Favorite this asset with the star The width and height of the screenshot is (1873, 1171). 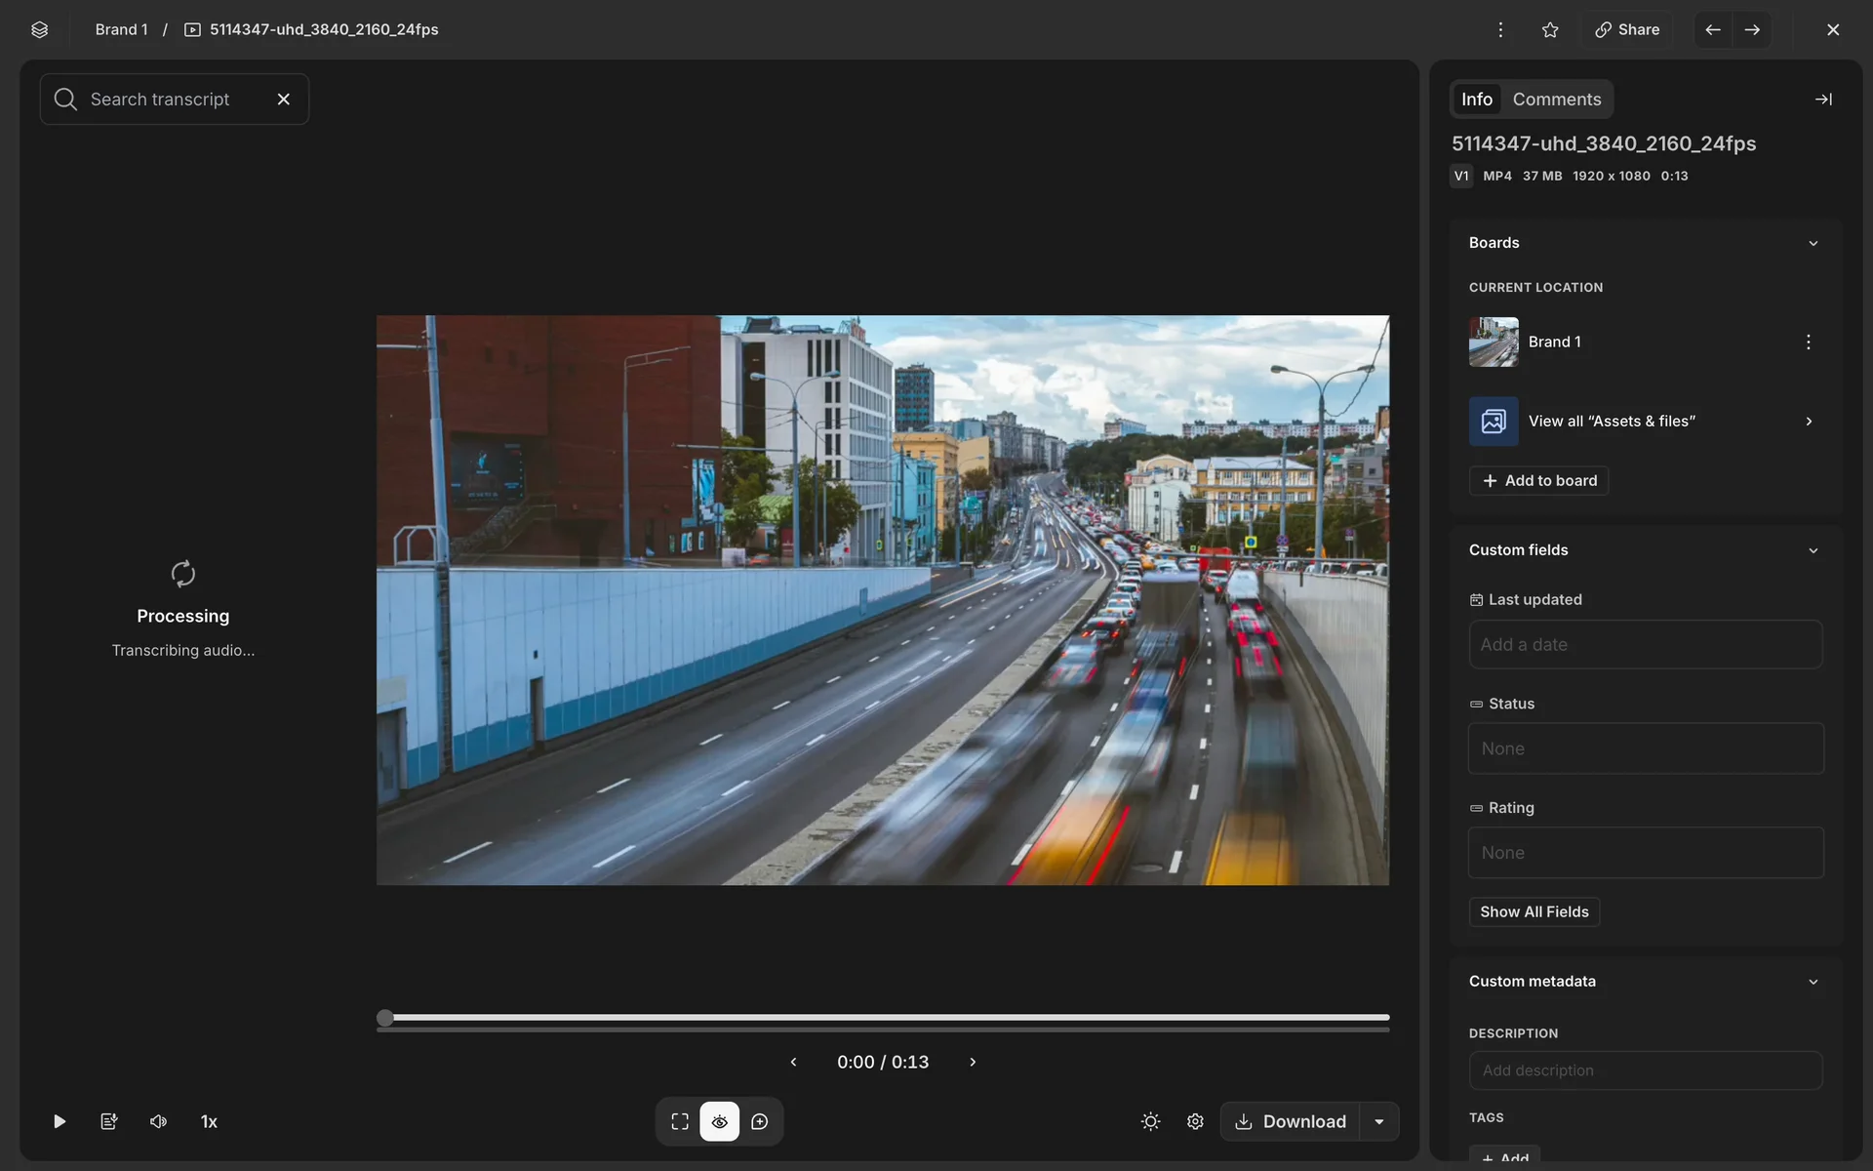(x=1550, y=29)
